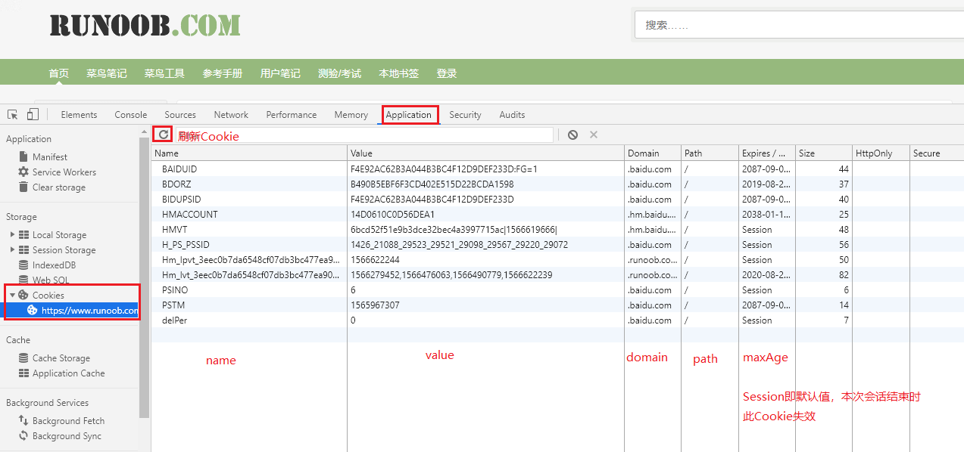Screen dimensions: 964x452
Task: Click the Background Fetch arrows icon
Action: (23, 420)
